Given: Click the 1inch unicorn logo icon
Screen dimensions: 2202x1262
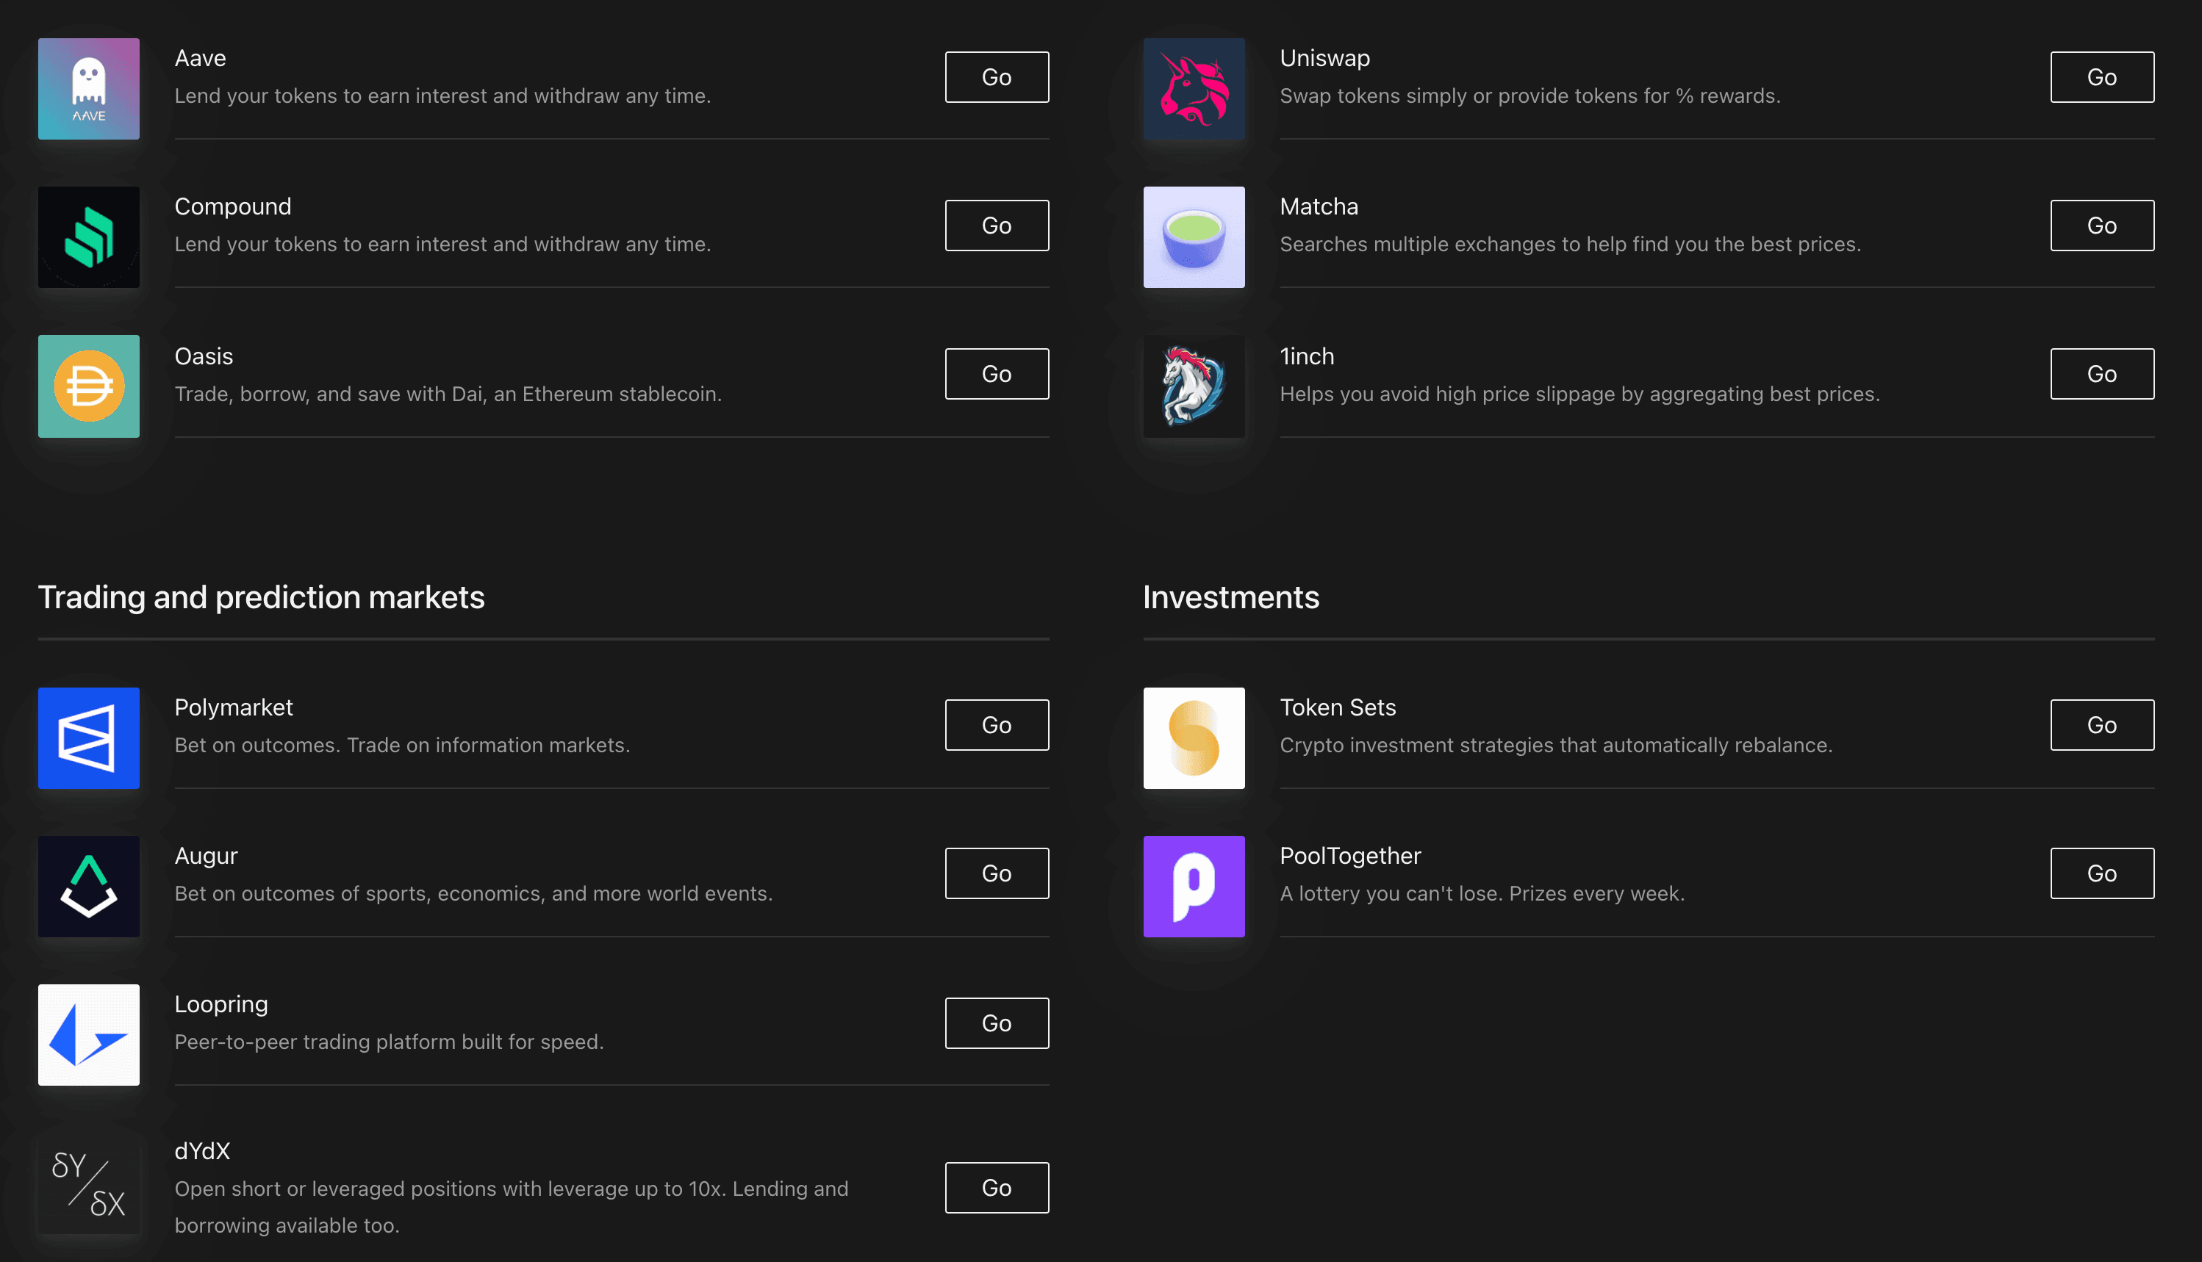Looking at the screenshot, I should [x=1194, y=386].
